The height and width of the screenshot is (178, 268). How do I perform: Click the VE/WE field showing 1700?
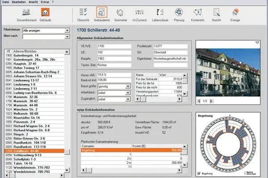pyautogui.click(x=114, y=46)
